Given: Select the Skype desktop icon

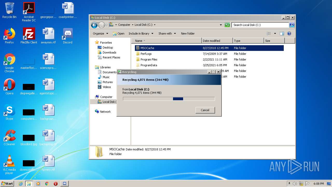Looking at the screenshot, I should pos(9,112).
